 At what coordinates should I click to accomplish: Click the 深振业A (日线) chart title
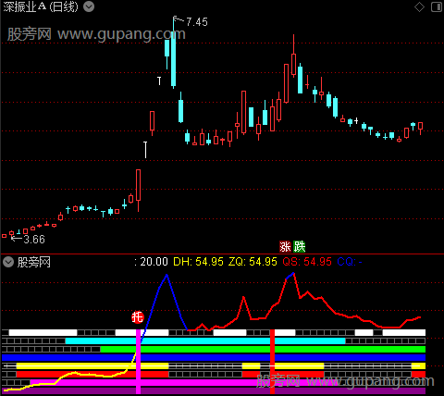pos(41,6)
